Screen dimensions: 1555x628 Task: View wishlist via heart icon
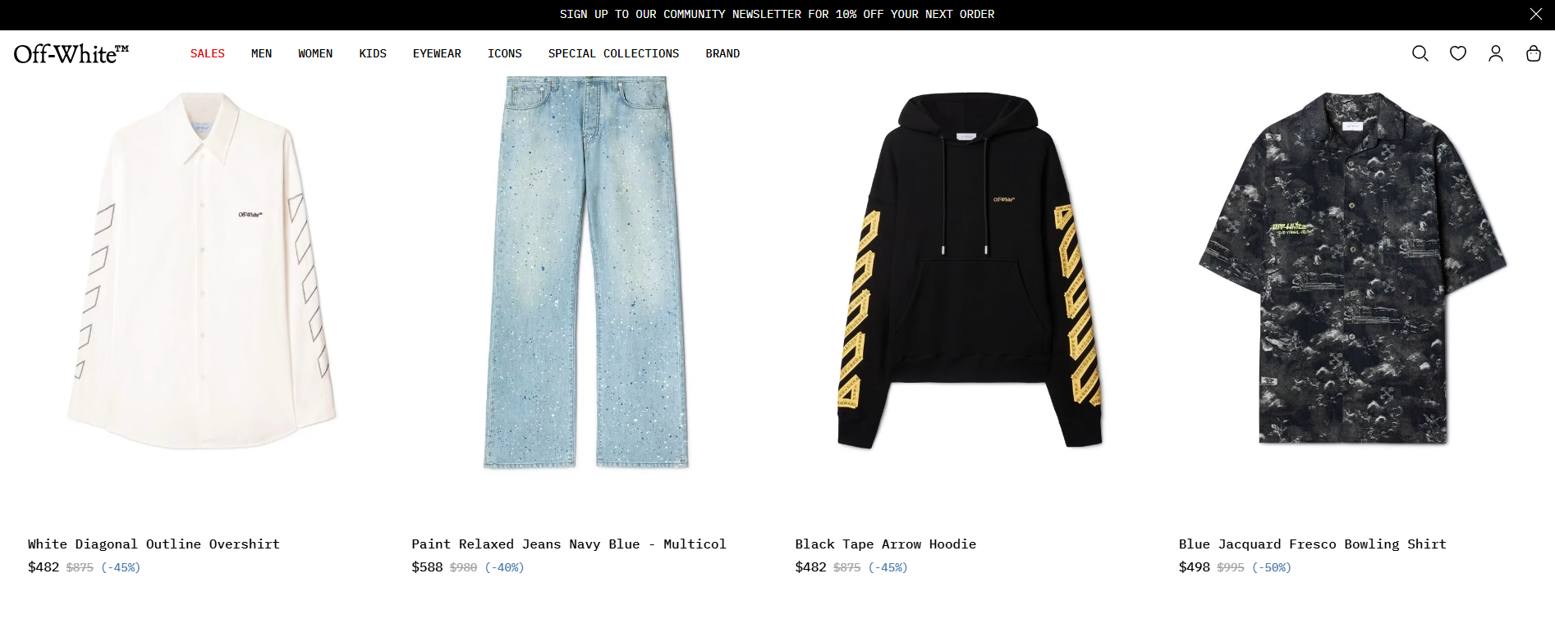tap(1458, 53)
